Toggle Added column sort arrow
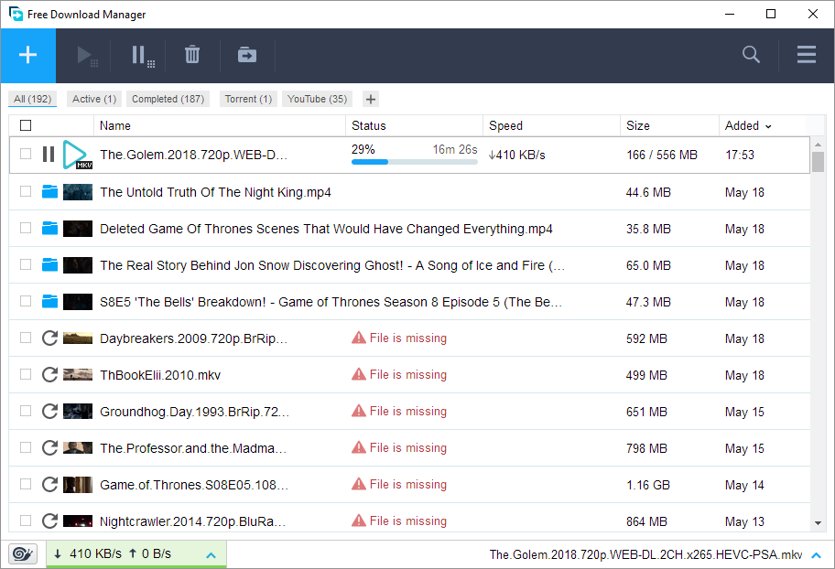 pos(768,126)
